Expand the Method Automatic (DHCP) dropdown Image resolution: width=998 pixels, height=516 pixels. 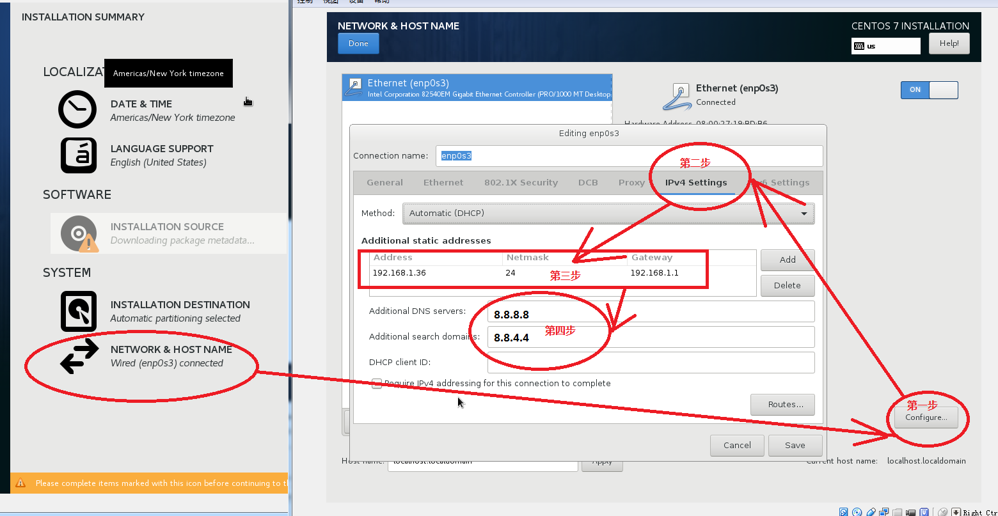(608, 214)
